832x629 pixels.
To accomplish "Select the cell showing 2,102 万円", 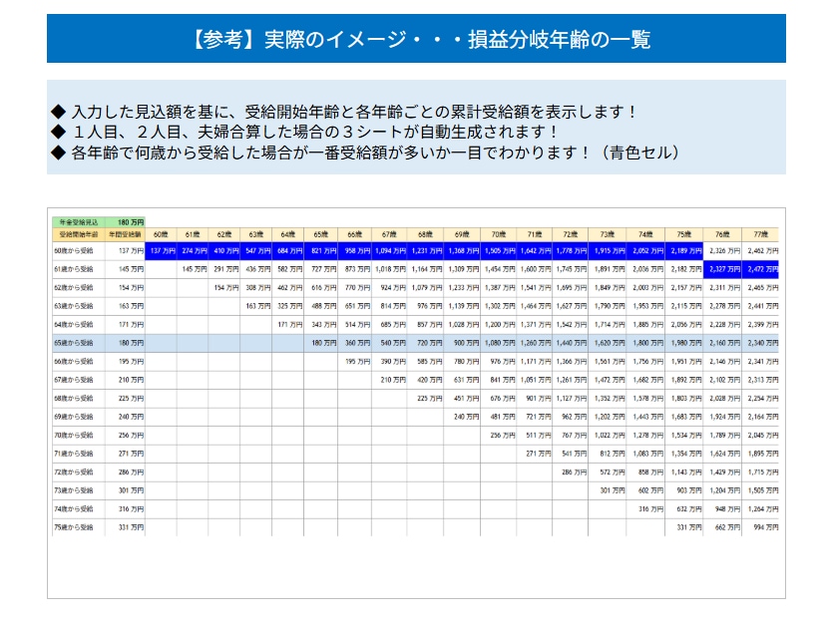I will tap(722, 380).
